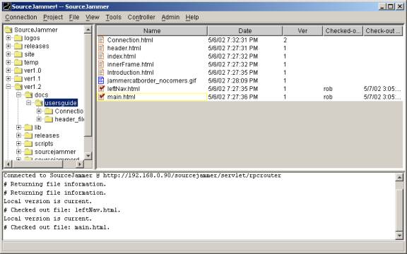Click the index.html document icon
The height and width of the screenshot is (254, 407).
101,56
